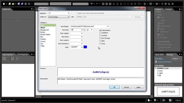Click the Save All toolbar icon
Screen dimensions: 184x103
(x=22, y=4)
